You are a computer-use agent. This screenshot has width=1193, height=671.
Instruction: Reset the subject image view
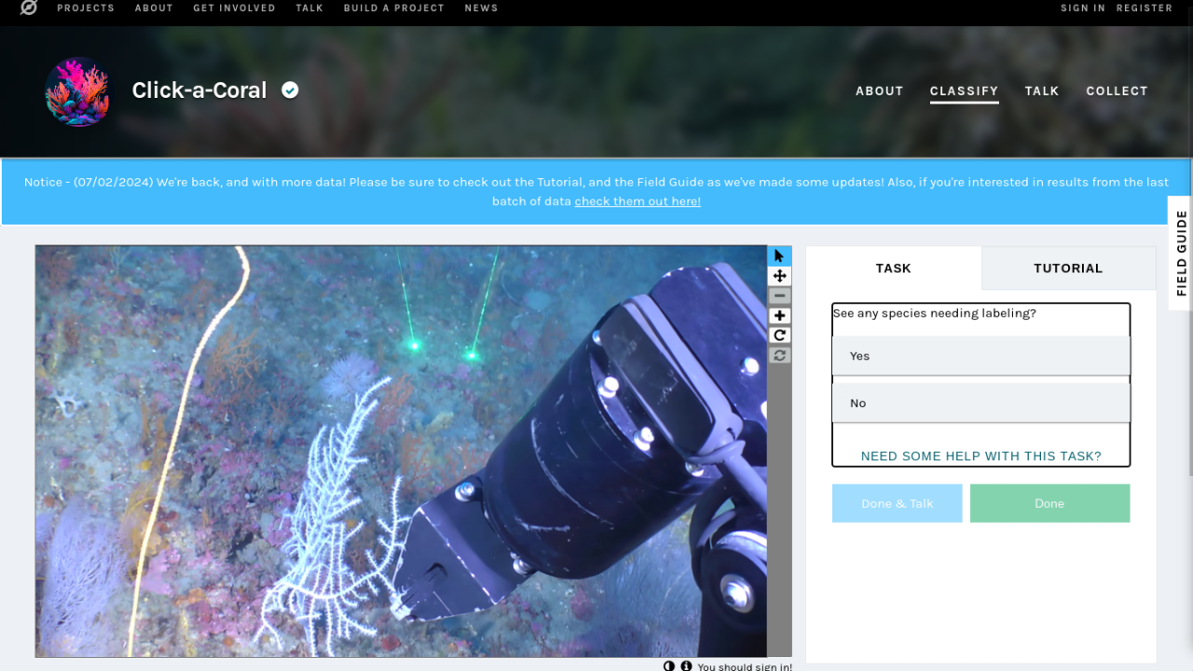click(x=779, y=355)
